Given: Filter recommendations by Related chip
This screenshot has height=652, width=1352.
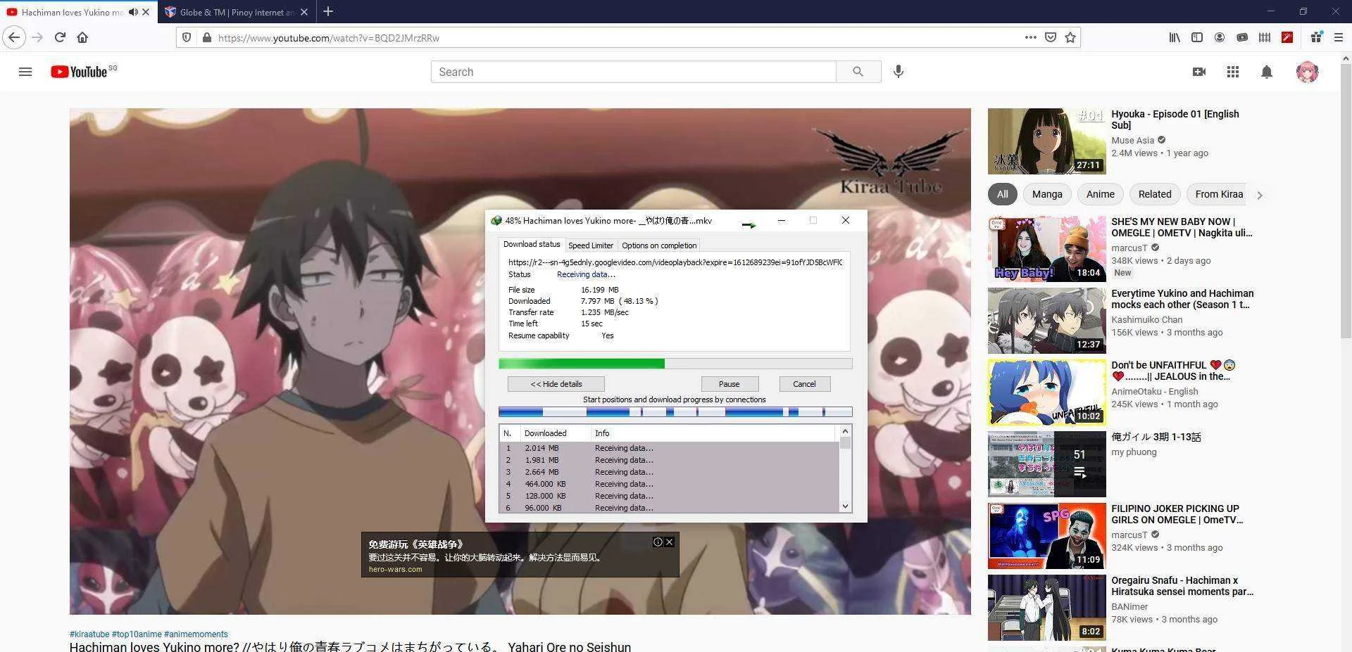Looking at the screenshot, I should 1155,194.
